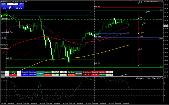
Task: Click the chart shift triangle at top
Action: click(x=131, y=1)
